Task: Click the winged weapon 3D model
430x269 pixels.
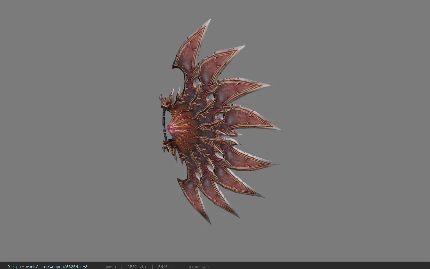Action: pyautogui.click(x=220, y=122)
